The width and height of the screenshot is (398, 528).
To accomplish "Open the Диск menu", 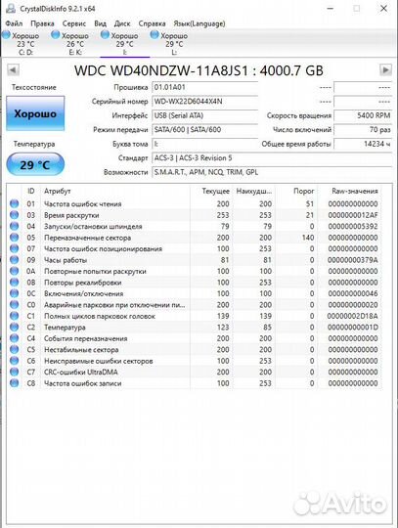I will [x=122, y=23].
